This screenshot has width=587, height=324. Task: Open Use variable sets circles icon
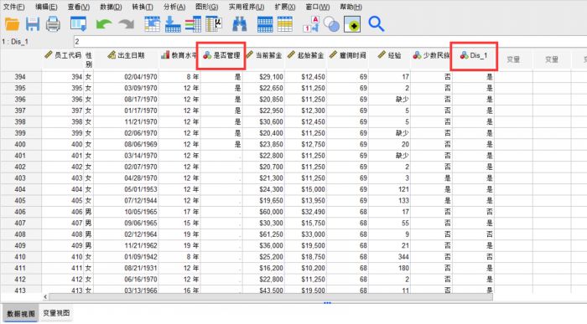331,24
